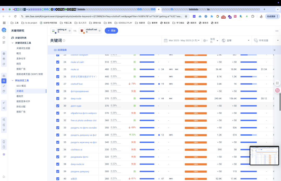
Task: Click the vertical page scrollbar
Action: 280,102
